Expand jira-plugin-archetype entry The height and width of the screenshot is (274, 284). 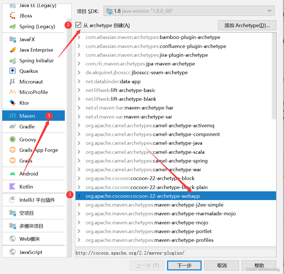tap(79, 55)
